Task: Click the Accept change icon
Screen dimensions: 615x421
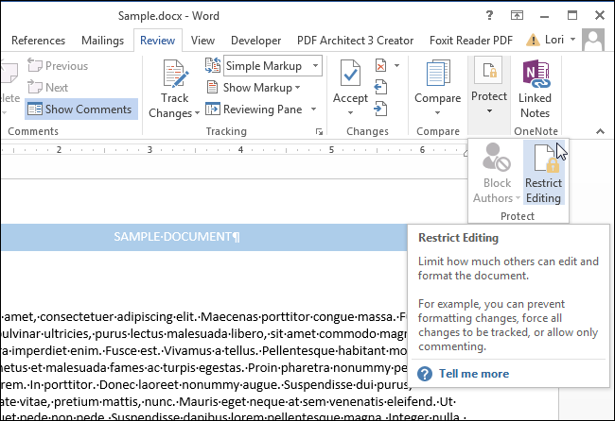Action: click(x=350, y=76)
